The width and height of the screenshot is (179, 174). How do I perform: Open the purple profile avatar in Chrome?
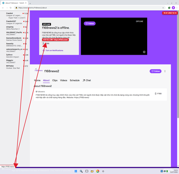pos(173,8)
